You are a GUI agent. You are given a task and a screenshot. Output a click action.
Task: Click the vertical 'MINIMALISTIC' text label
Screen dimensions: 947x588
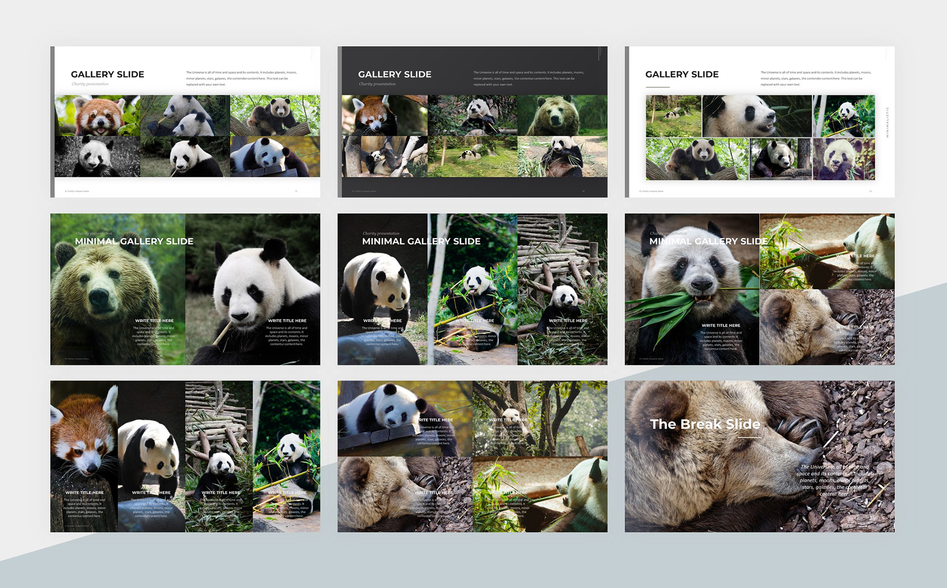pyautogui.click(x=887, y=122)
